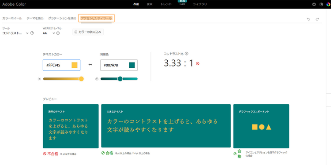Switch to グラデーションを抽出 tab
Image resolution: width=331 pixels, height=165 pixels.
coord(62,18)
